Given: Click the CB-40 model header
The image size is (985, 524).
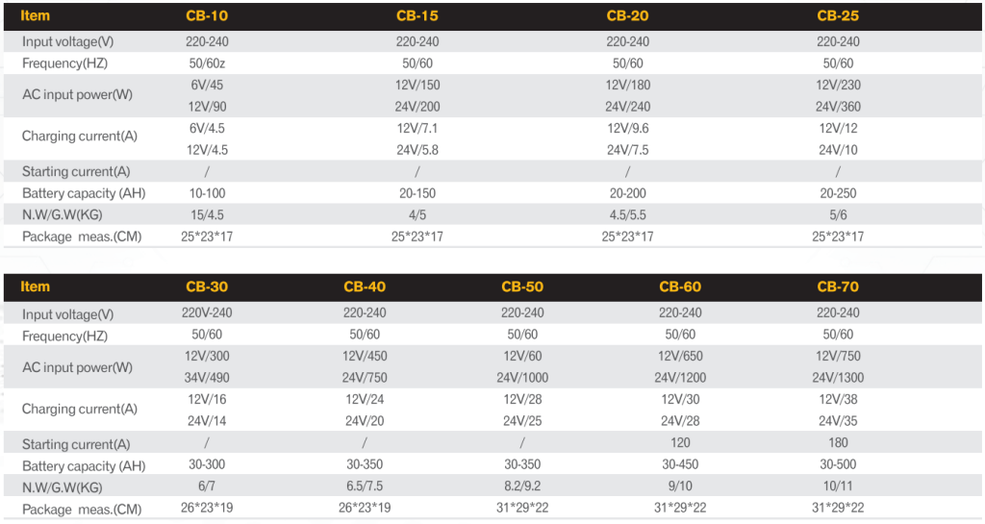Looking at the screenshot, I should tap(365, 287).
